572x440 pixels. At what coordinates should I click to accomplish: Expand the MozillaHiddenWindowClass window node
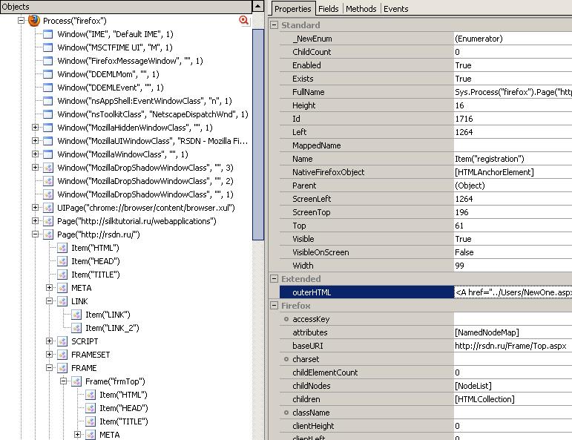35,128
